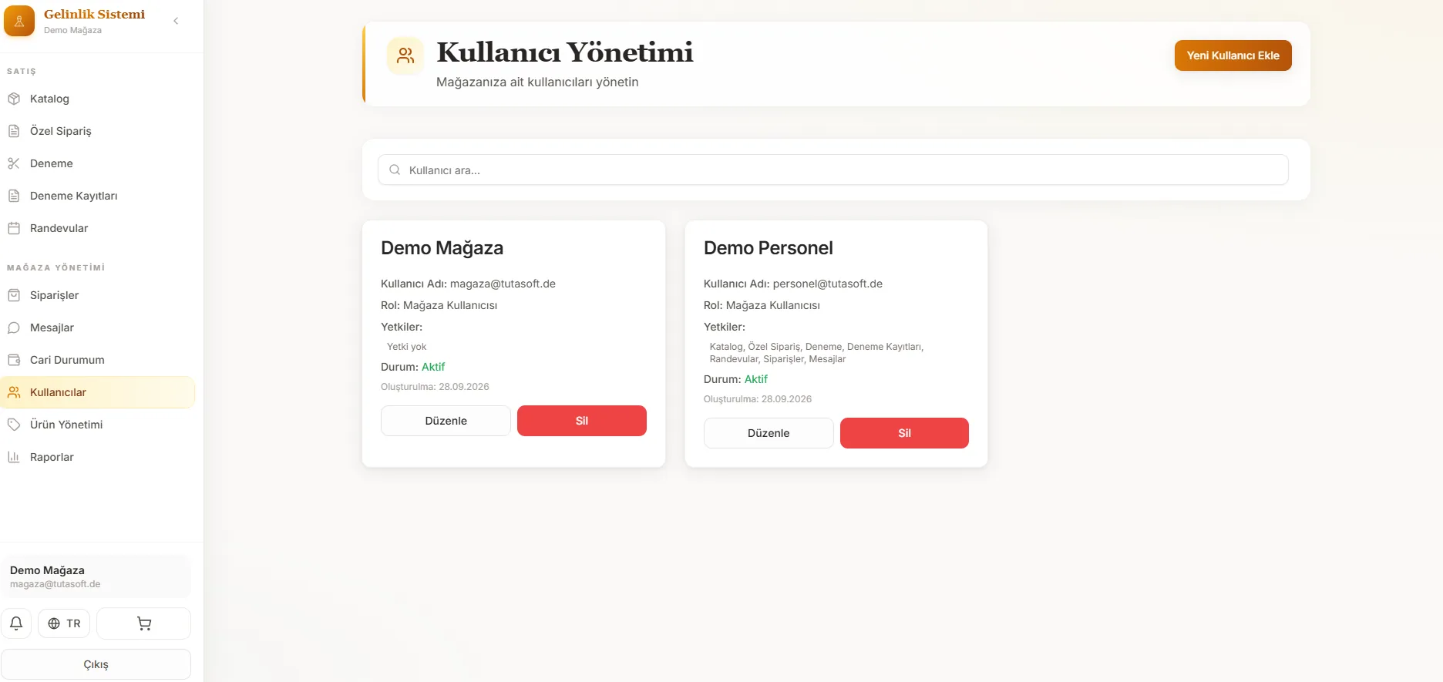Click the Mesajlar chat bubble icon
1443x682 pixels.
14,328
